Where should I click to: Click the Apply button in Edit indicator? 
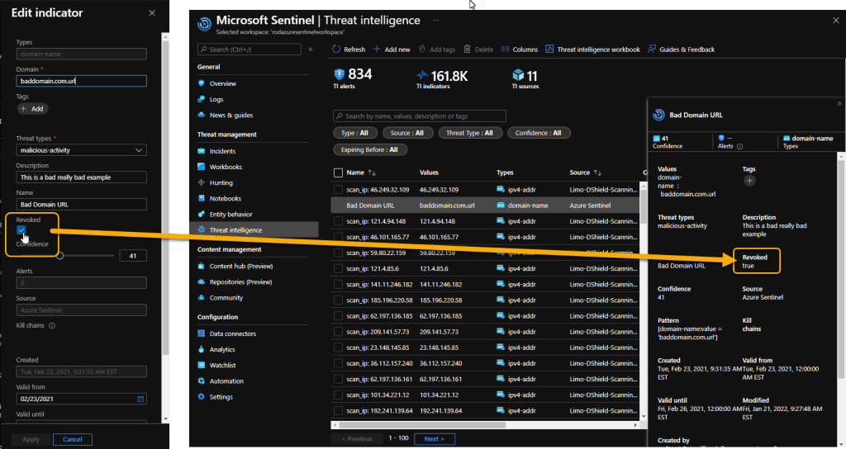tap(31, 439)
